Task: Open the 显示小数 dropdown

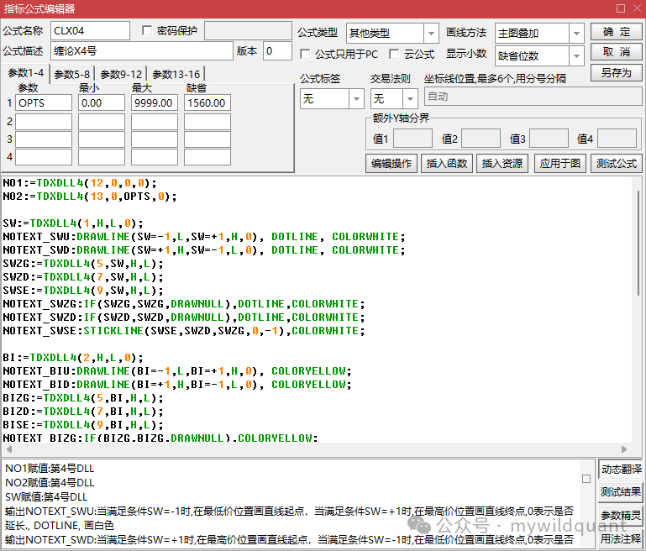Action: click(576, 55)
